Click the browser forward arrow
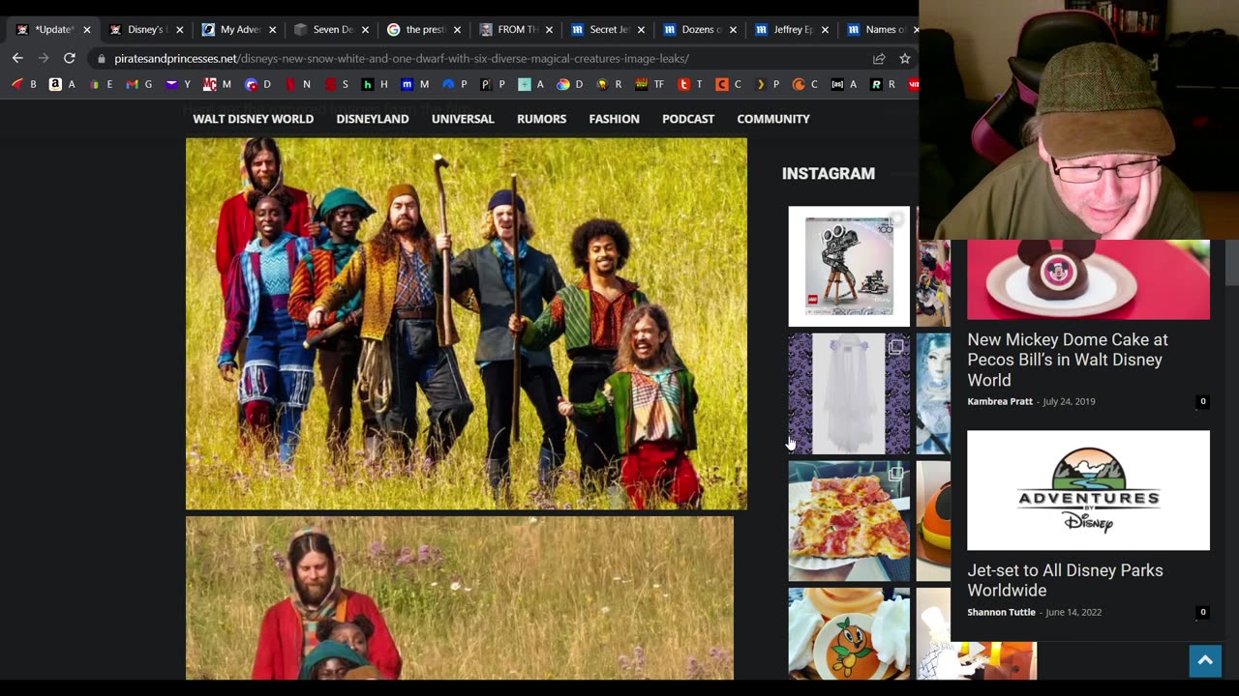1239x696 pixels. [44, 58]
